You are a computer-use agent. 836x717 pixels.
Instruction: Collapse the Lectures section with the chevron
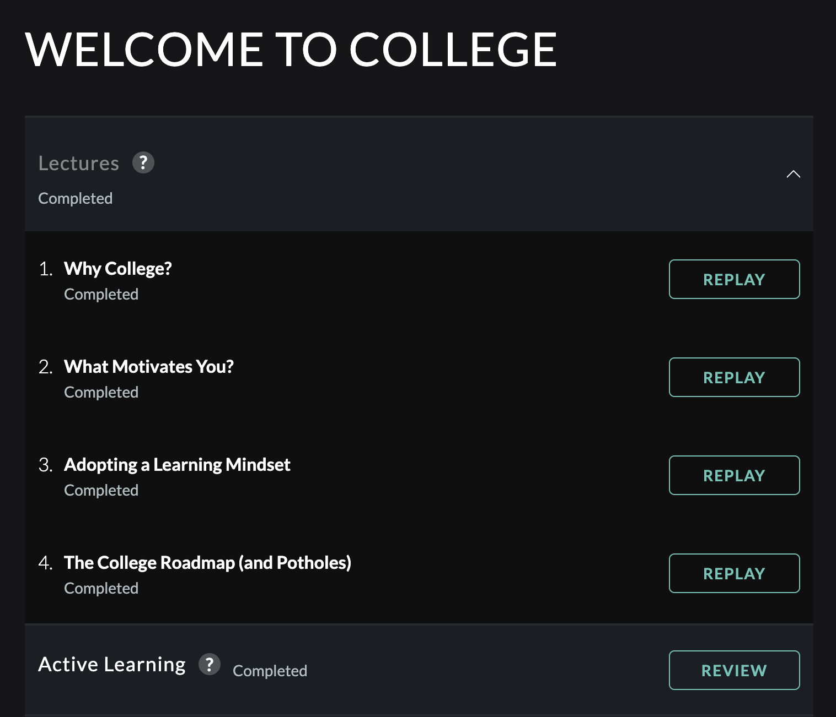click(x=793, y=174)
